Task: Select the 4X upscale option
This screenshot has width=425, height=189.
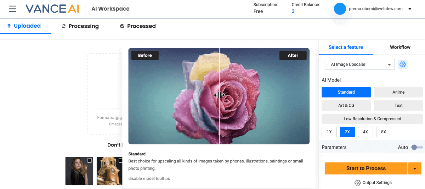Action: pos(365,132)
